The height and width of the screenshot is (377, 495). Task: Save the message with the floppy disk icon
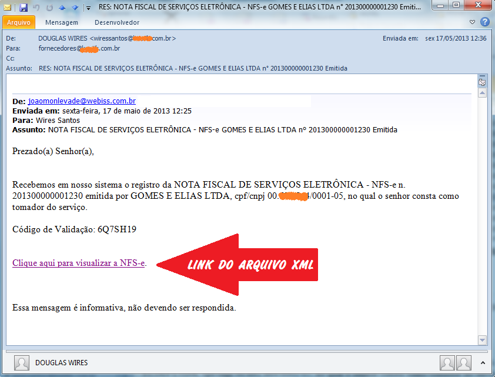tap(24, 8)
